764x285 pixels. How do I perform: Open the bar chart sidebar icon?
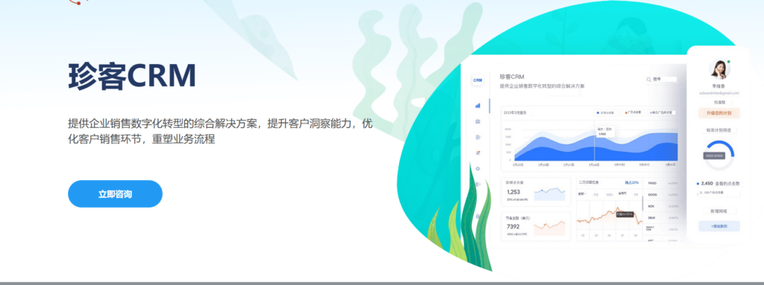(x=478, y=105)
